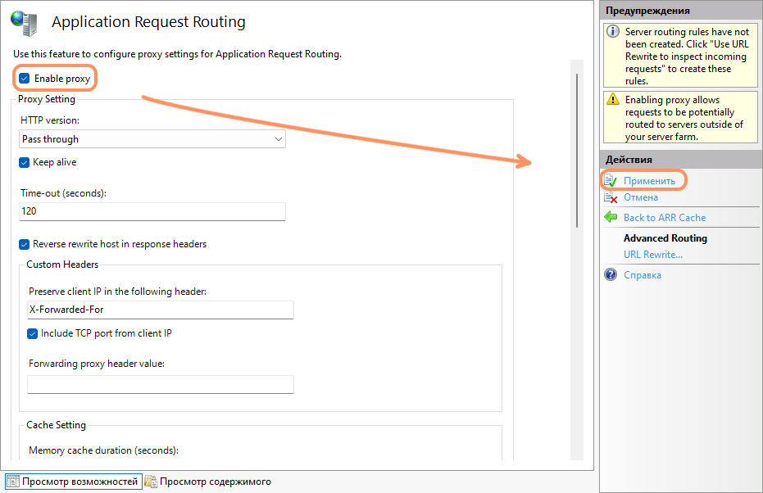The image size is (763, 493).
Task: Click the Apply (Применить) icon
Action: pos(611,180)
